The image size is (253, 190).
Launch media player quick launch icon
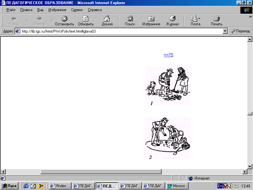[x=40, y=186]
